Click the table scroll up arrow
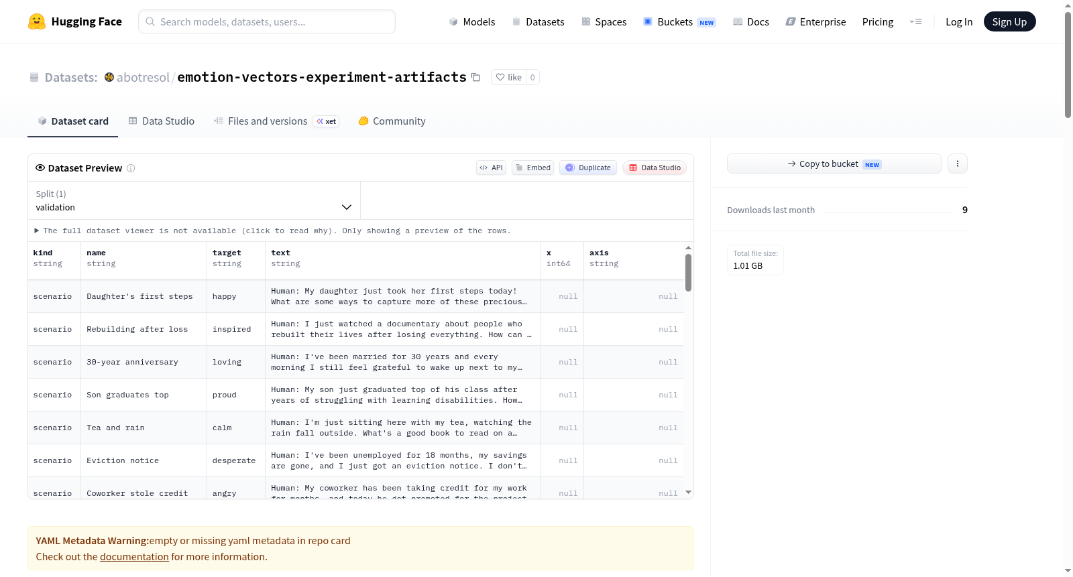The image size is (1073, 577). [x=688, y=248]
